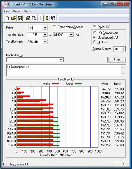Open the Help menu

click(x=27, y=11)
